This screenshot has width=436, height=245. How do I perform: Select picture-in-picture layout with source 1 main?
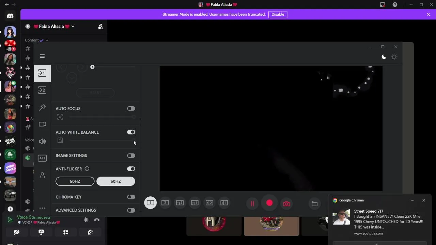coord(194,203)
